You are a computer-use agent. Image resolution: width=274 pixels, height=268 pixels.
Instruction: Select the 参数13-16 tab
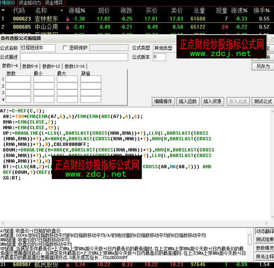[75, 66]
